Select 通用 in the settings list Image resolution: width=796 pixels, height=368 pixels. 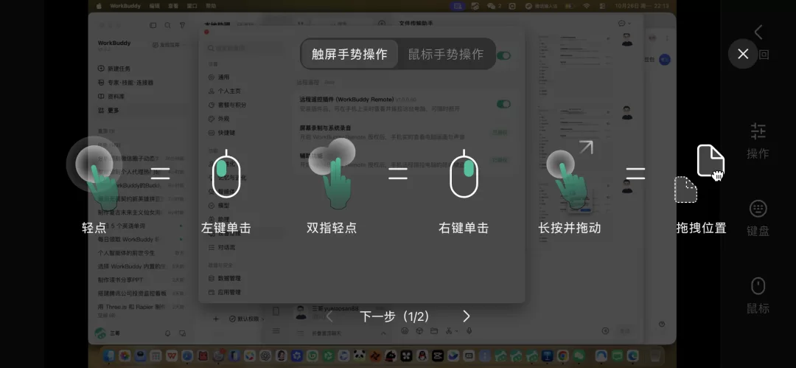click(x=219, y=77)
